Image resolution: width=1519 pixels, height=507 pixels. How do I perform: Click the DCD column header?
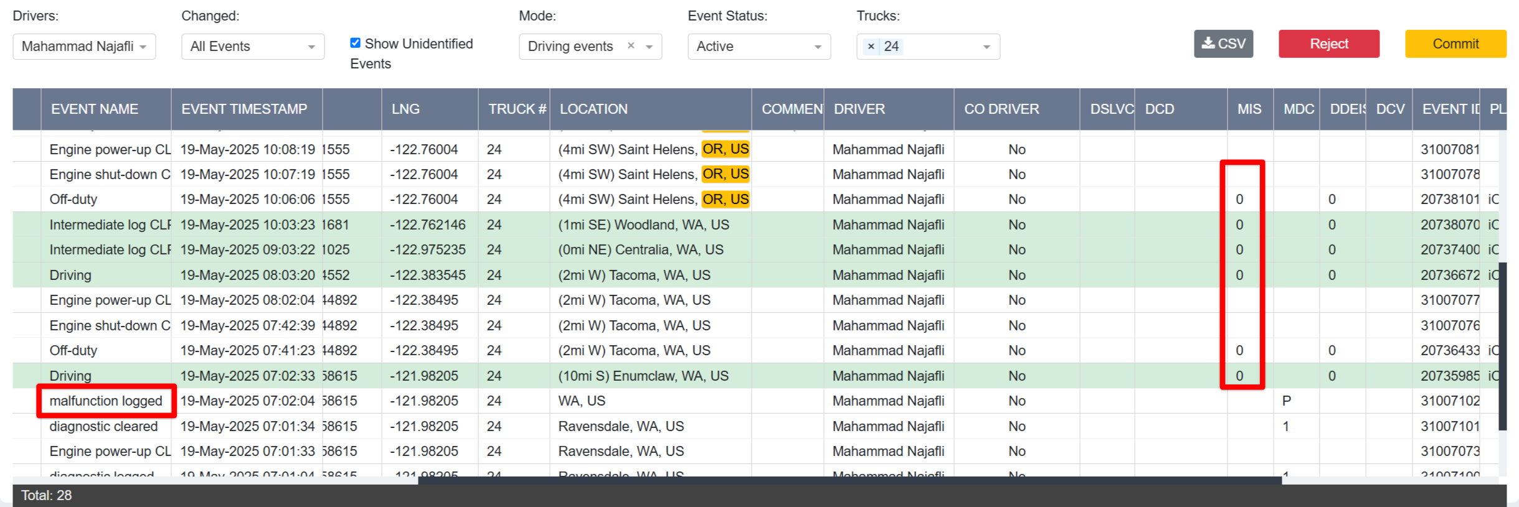click(1181, 109)
